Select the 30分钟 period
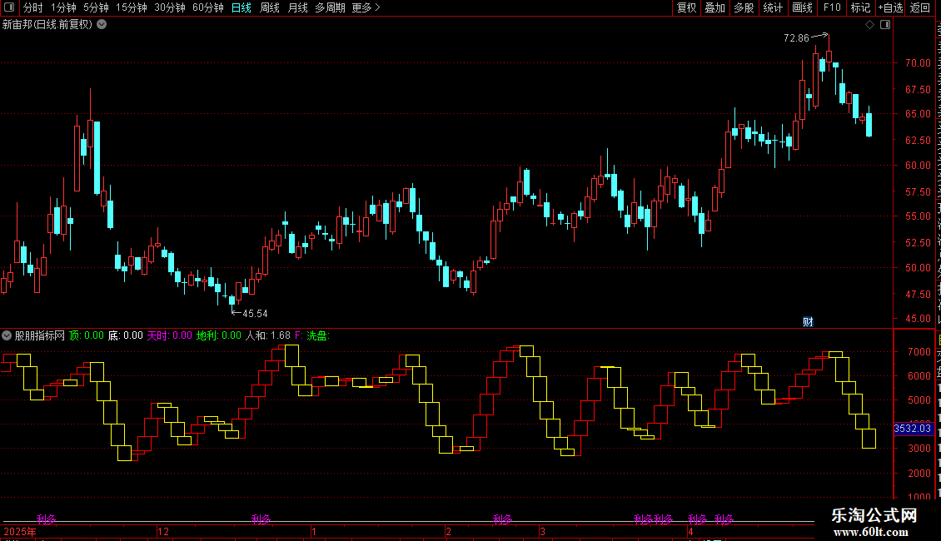 pyautogui.click(x=170, y=7)
